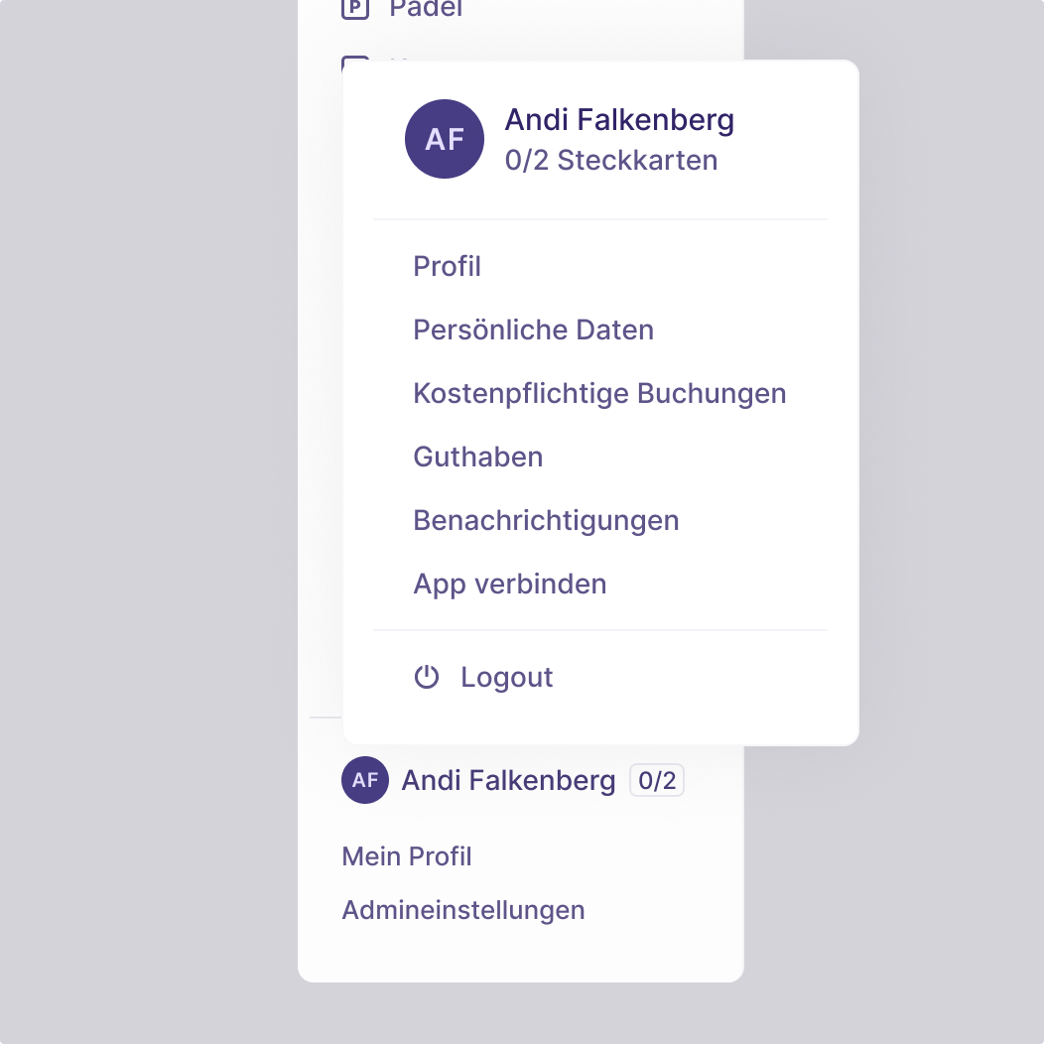Select Persönliche Daten
The image size is (1044, 1044).
533,329
